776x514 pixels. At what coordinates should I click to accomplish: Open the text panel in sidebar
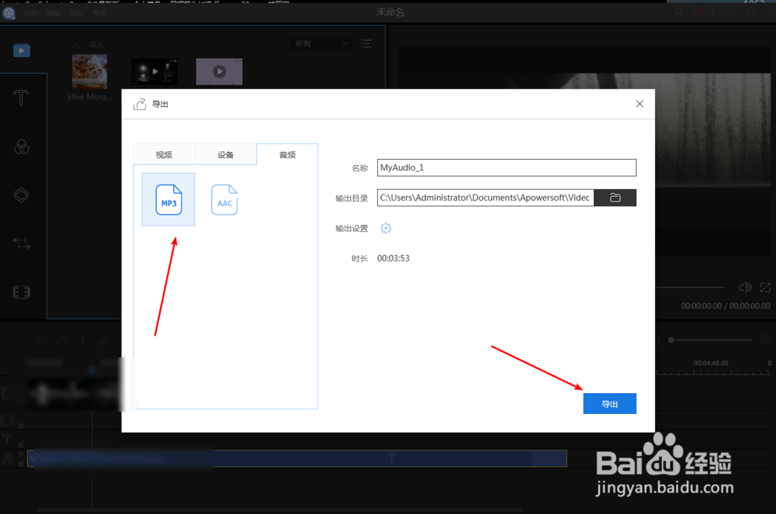(21, 98)
